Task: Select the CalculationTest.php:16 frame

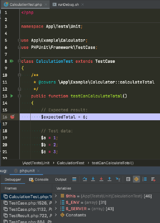Action: (x=26, y=197)
